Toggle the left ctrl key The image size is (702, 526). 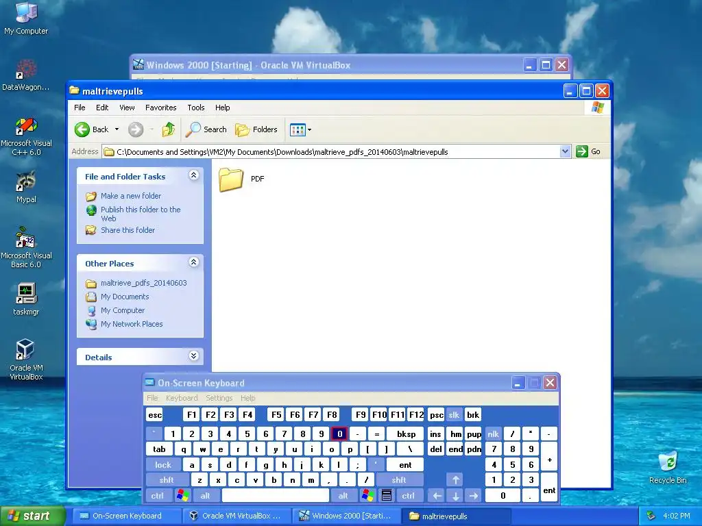coord(157,496)
